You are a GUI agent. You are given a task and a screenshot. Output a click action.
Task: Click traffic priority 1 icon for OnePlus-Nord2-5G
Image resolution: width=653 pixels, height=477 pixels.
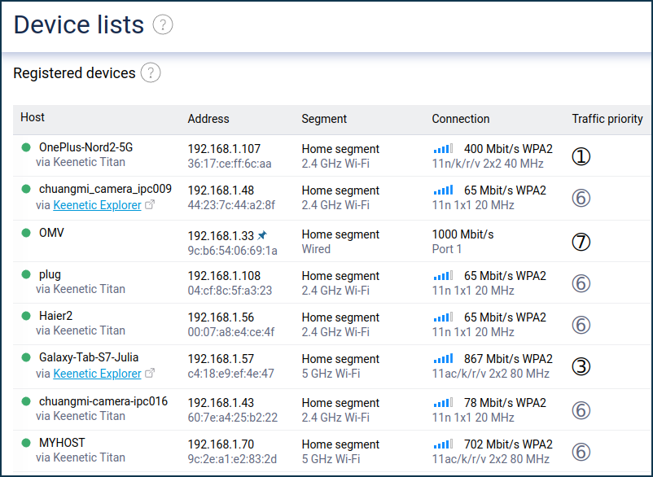coord(581,156)
